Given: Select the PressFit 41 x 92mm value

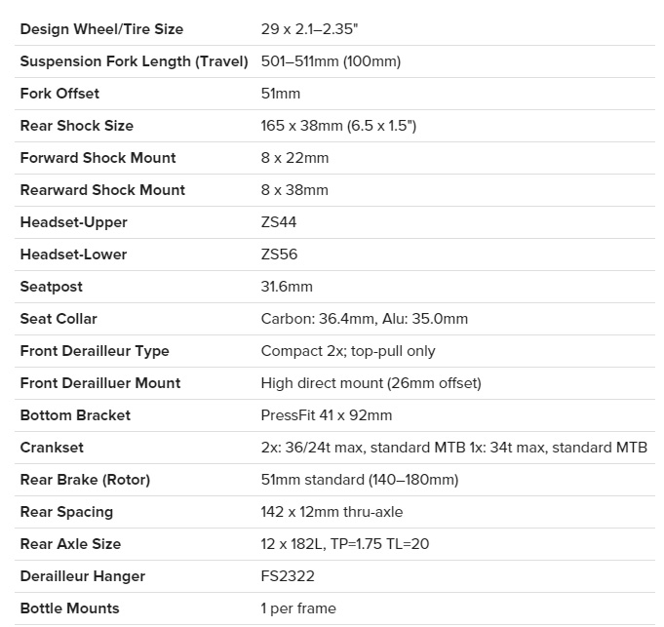Looking at the screenshot, I should pos(327,415).
